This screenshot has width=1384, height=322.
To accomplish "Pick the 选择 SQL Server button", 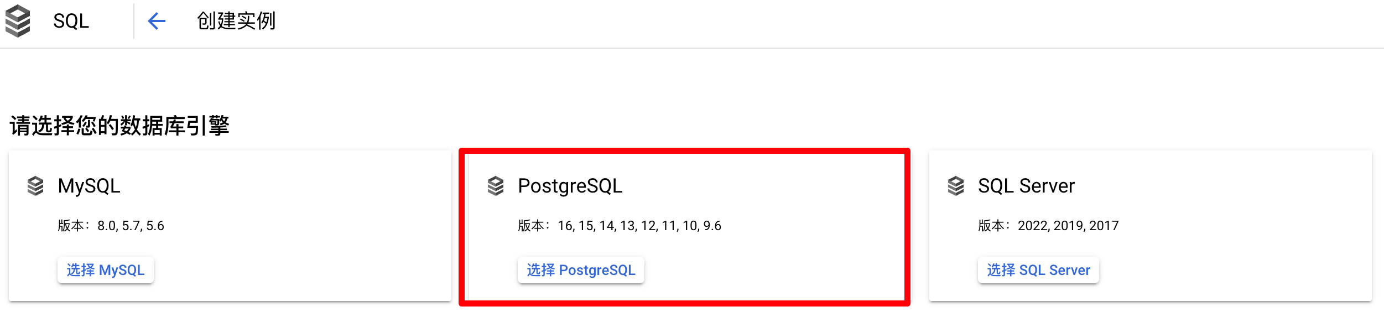I will [x=1038, y=270].
